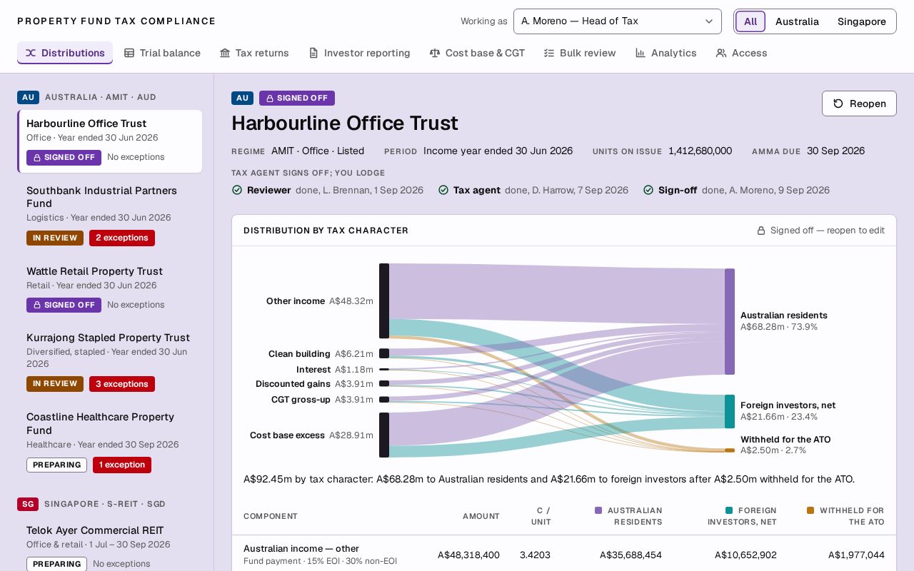This screenshot has height=571, width=914.
Task: Click the Amount column header
Action: (x=481, y=516)
